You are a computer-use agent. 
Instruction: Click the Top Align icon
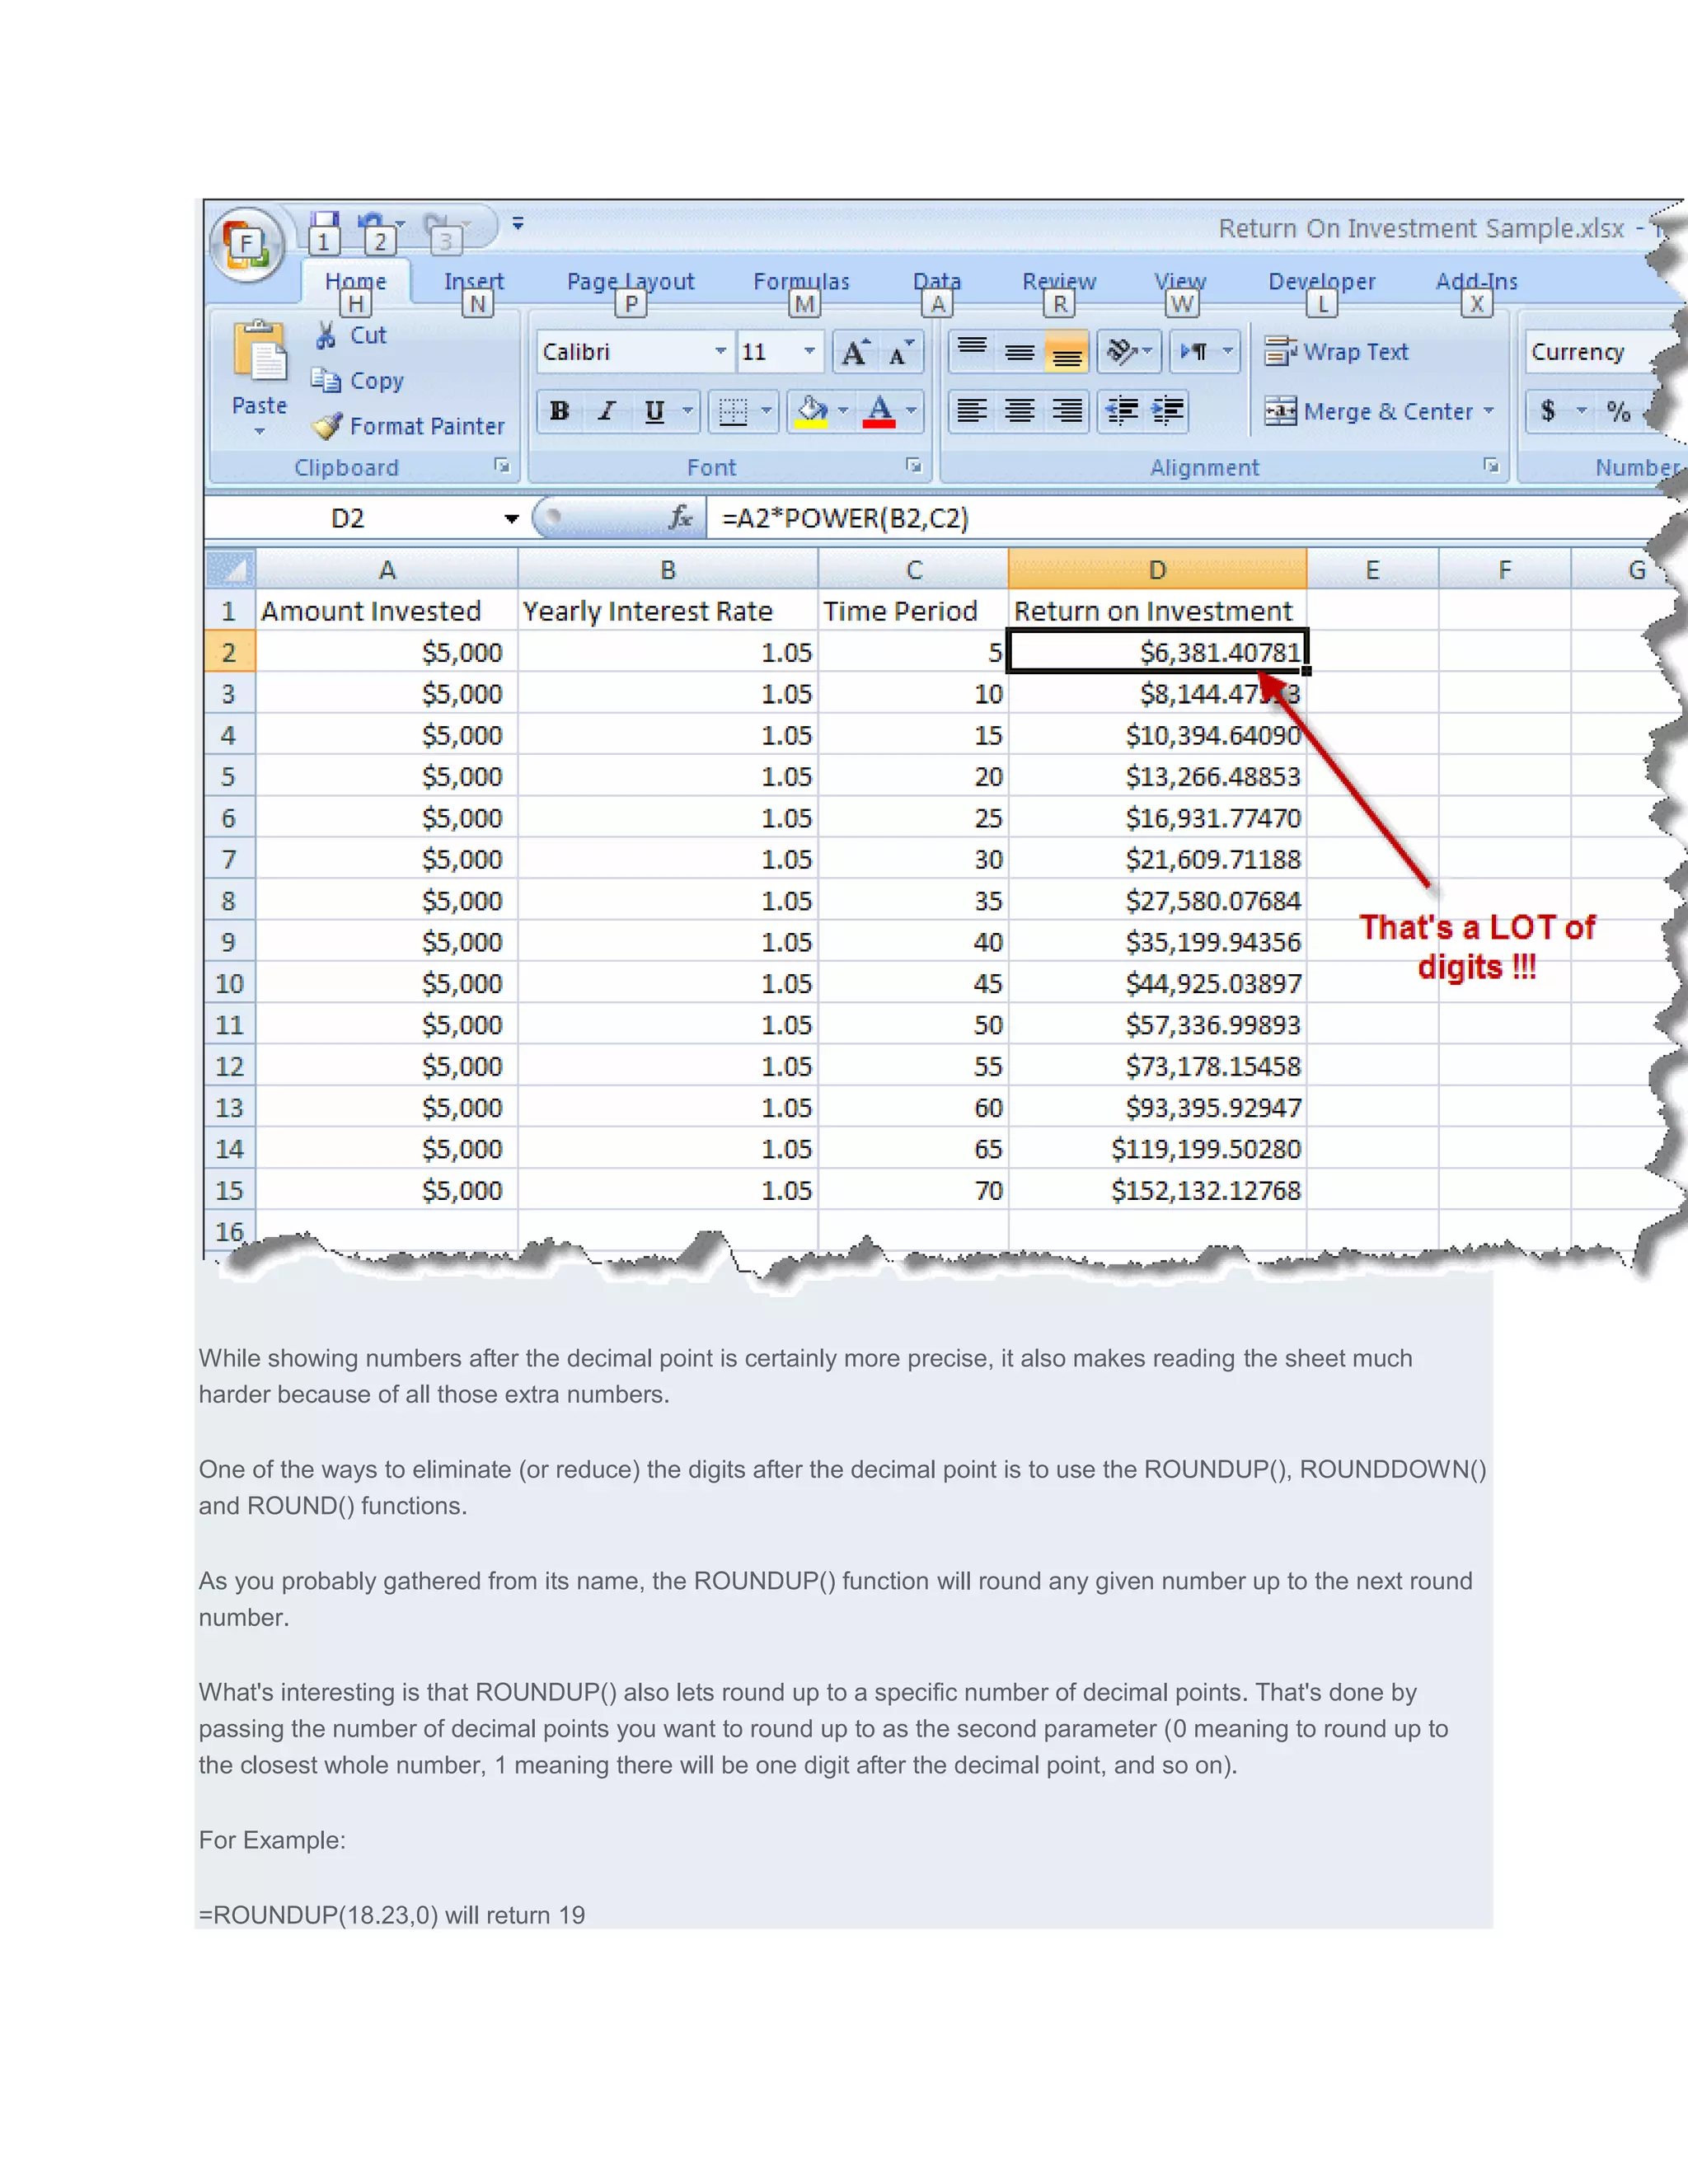coord(972,351)
